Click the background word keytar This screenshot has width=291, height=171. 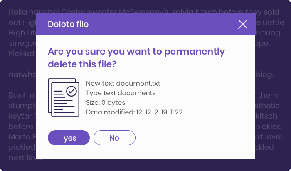point(20,116)
